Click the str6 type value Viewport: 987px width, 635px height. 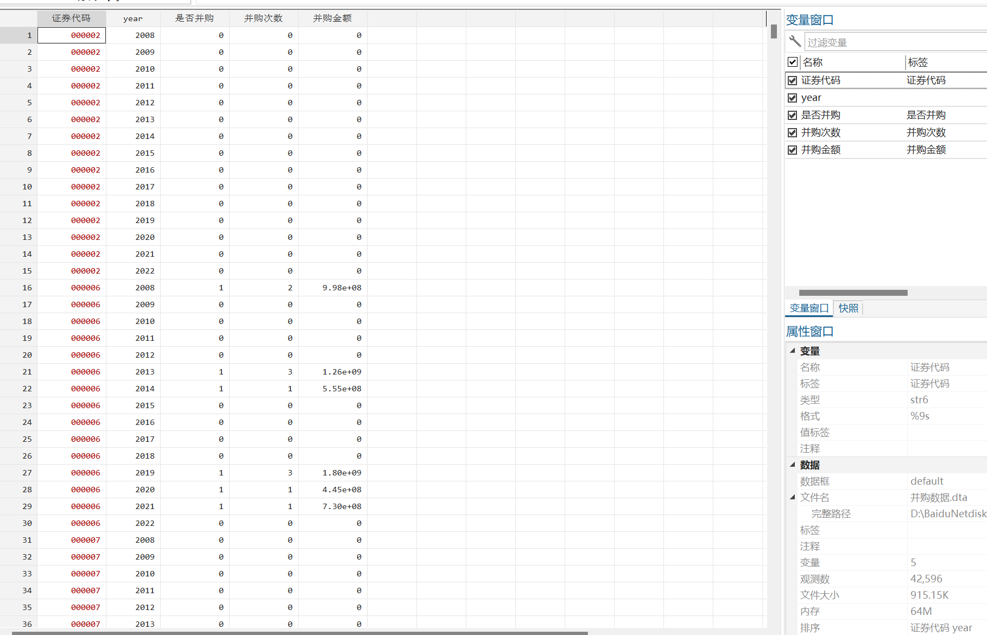click(x=919, y=400)
